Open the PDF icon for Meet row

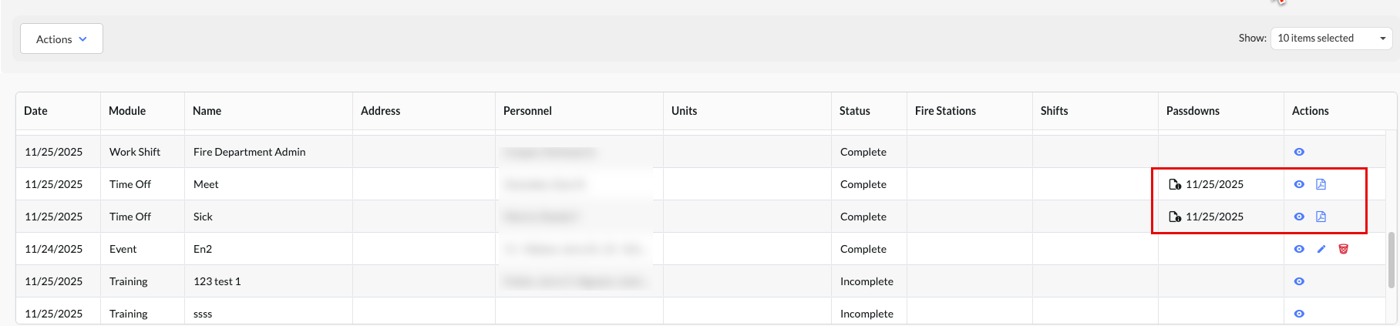point(1321,184)
